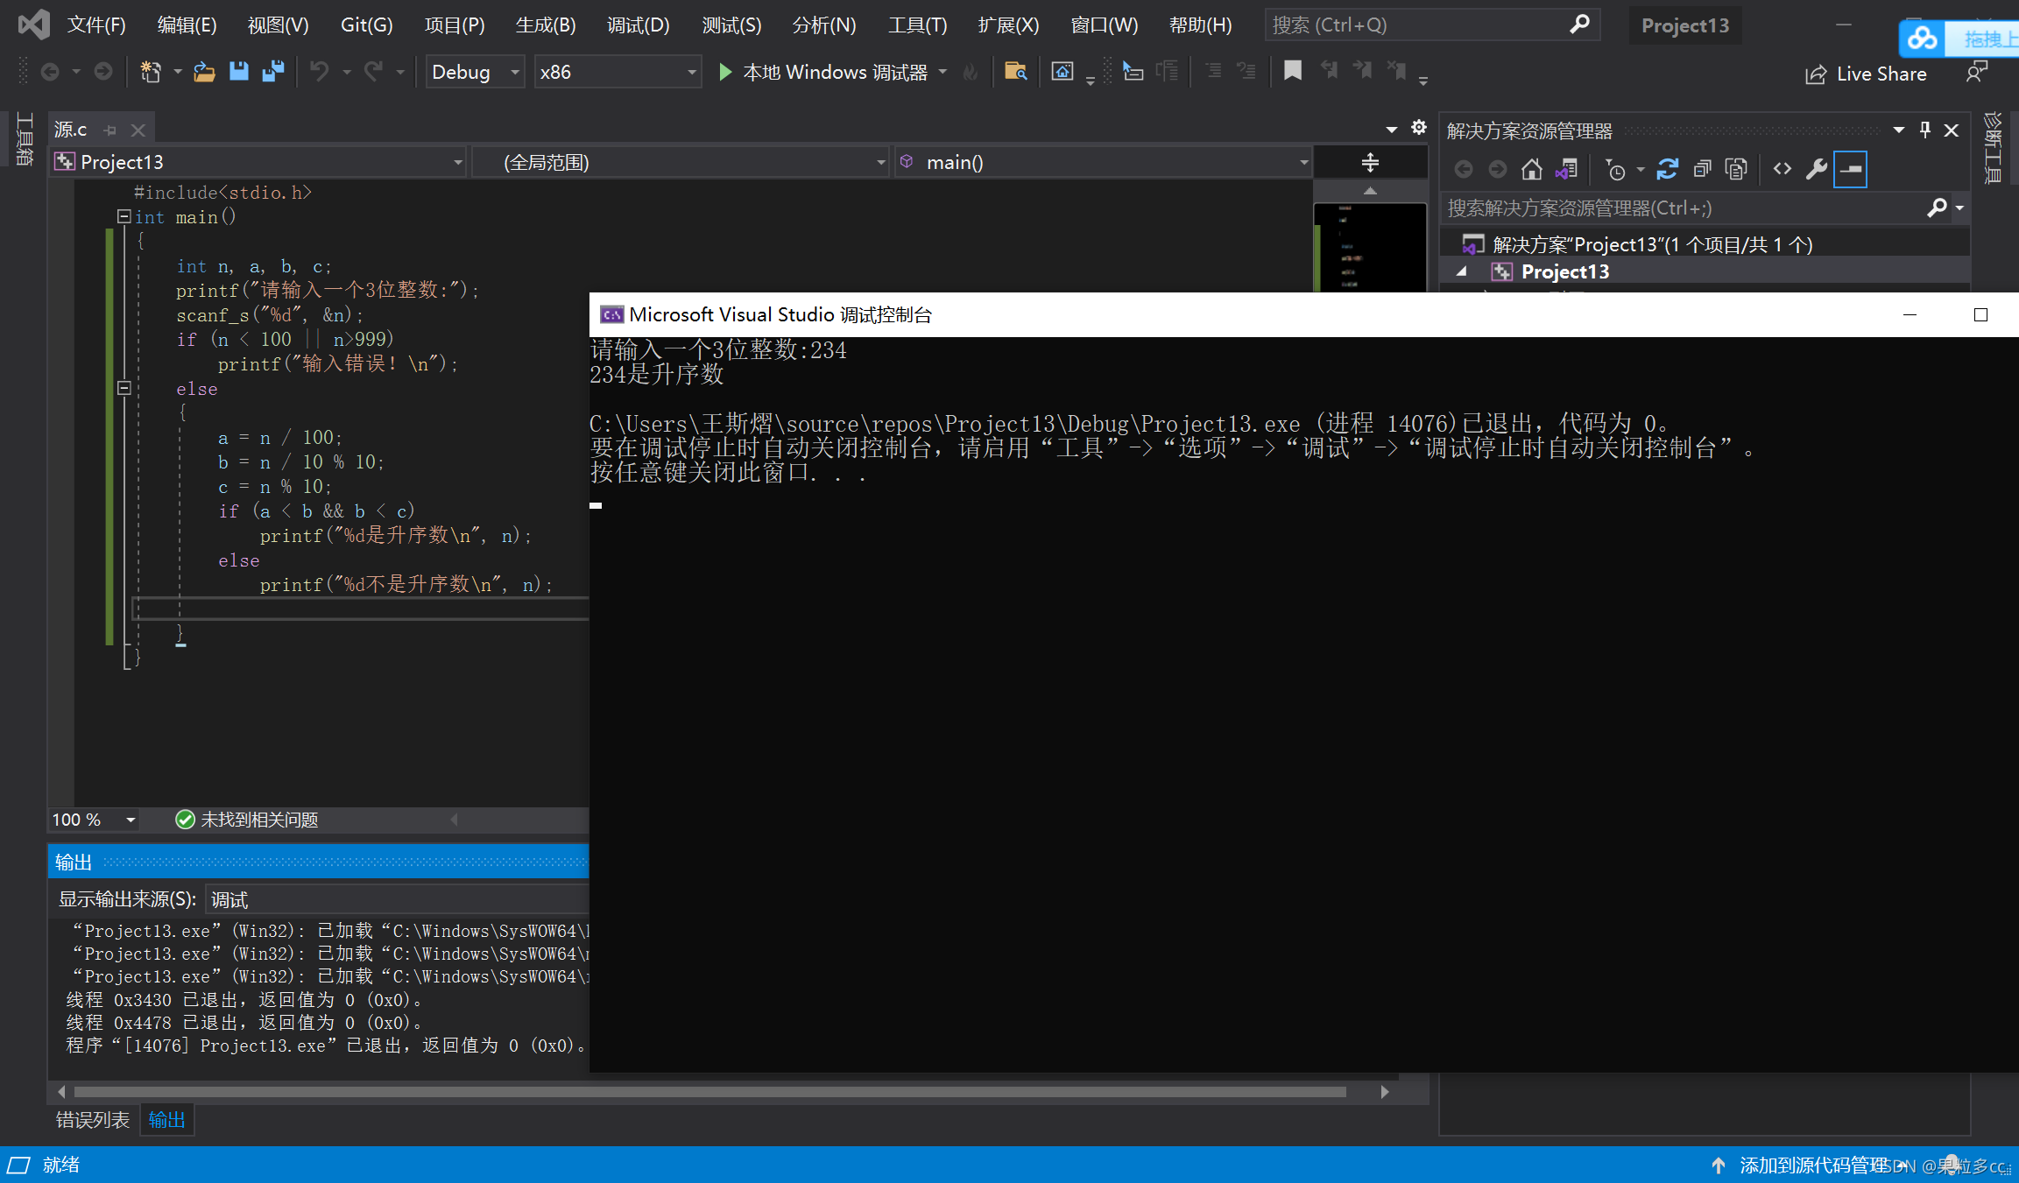The width and height of the screenshot is (2019, 1183).
Task: Click the split editor window icon
Action: point(1370,162)
